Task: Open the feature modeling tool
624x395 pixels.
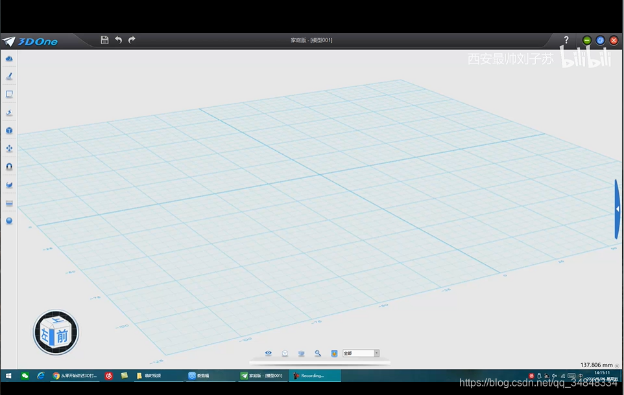Action: [x=9, y=113]
